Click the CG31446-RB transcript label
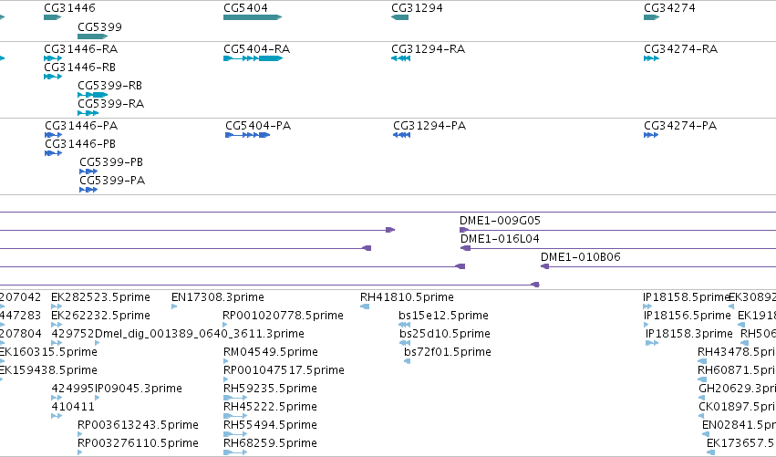 tap(79, 67)
